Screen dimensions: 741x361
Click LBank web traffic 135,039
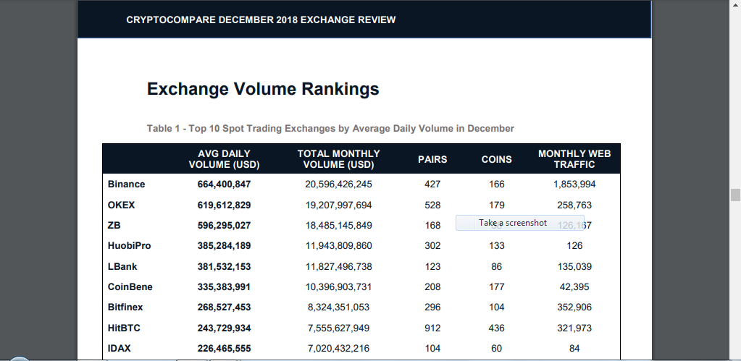[574, 266]
